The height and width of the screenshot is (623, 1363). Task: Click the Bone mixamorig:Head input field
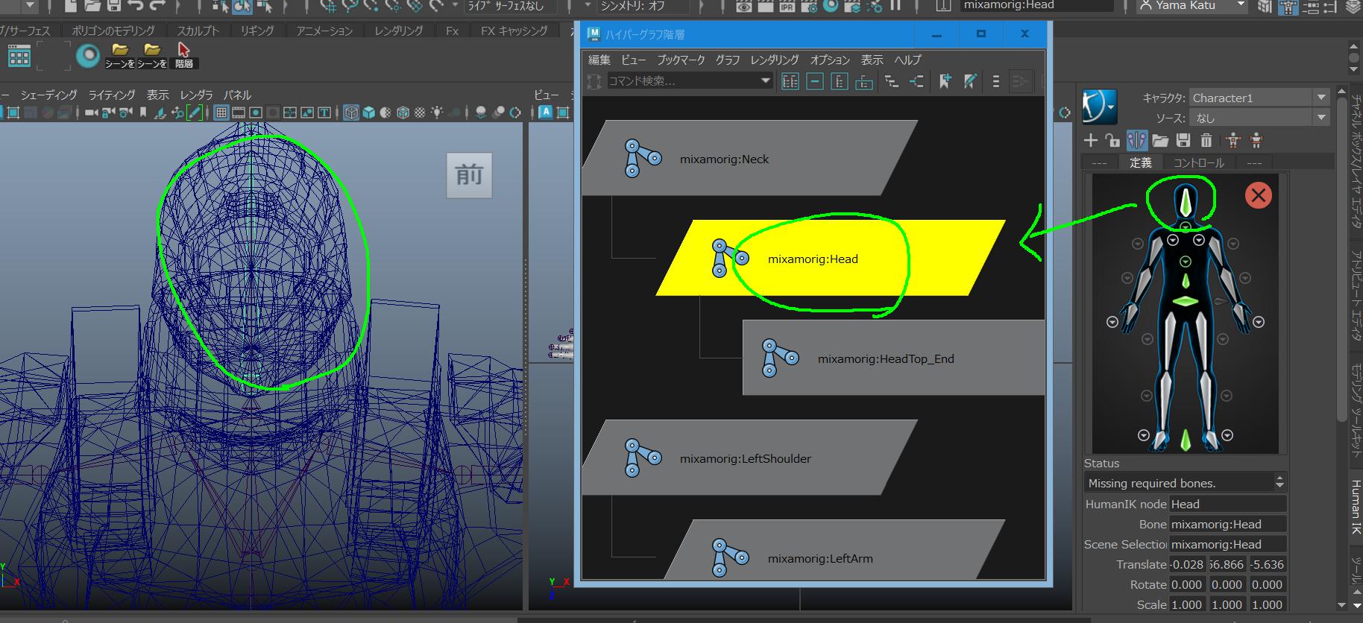click(1228, 524)
